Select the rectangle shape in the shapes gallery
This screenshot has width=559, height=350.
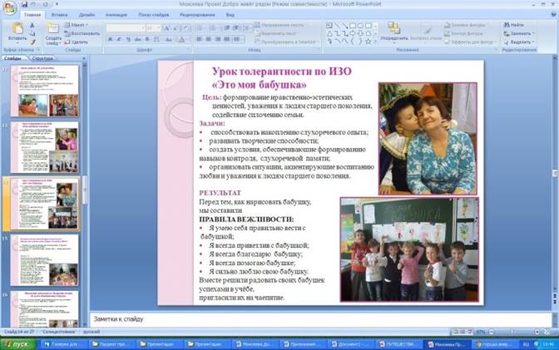[353, 26]
